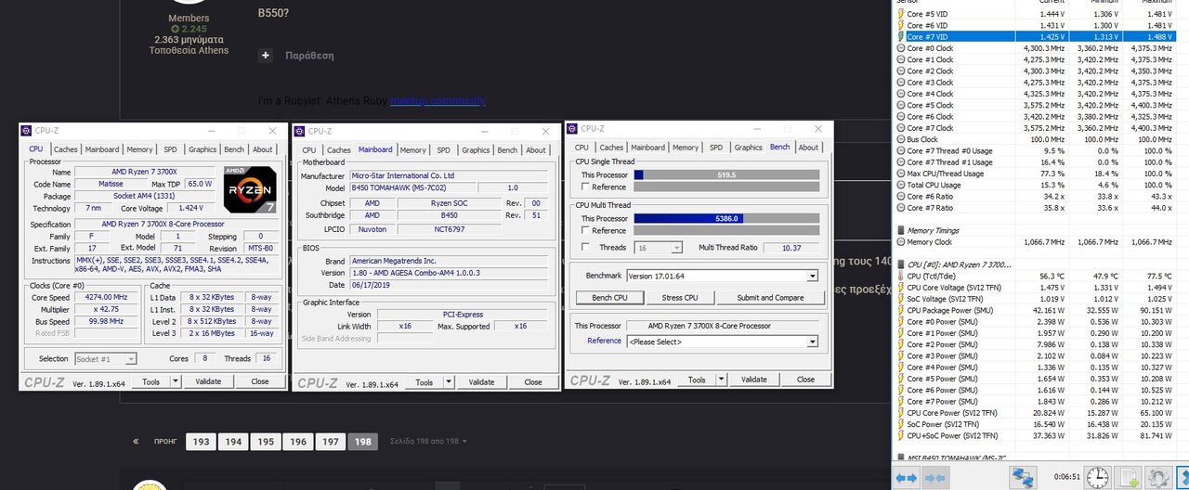Open the Benchmark version dropdown
1189x490 pixels.
(813, 277)
